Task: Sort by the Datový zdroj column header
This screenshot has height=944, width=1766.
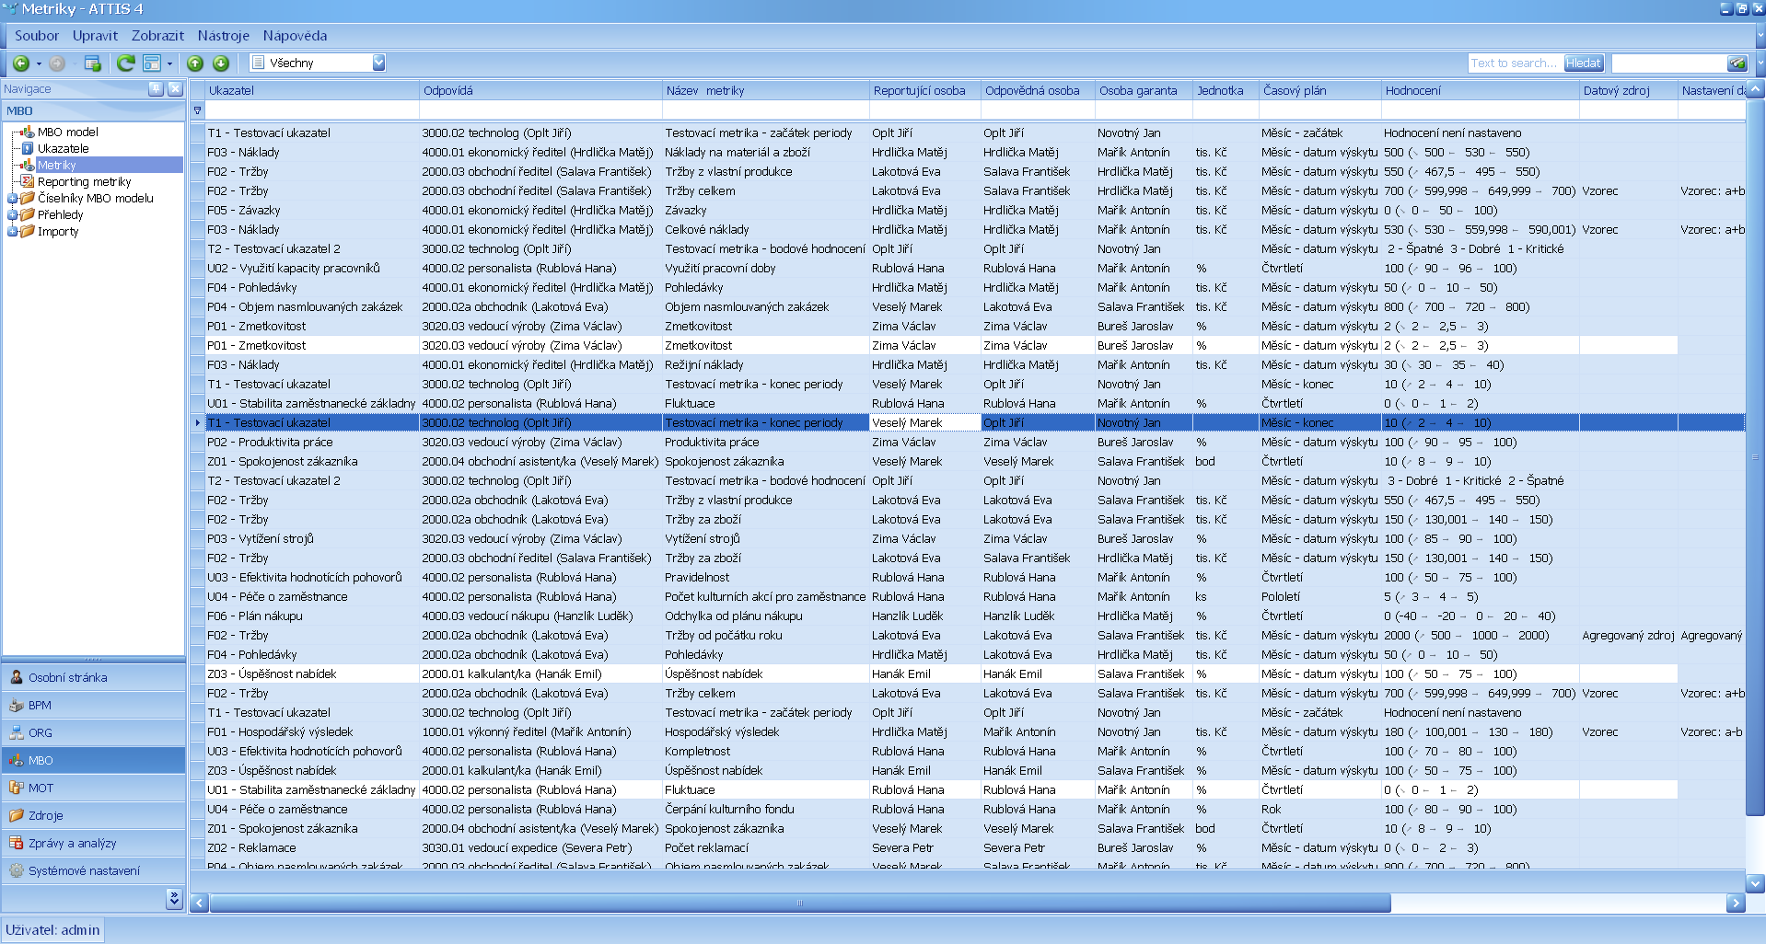Action: tap(1629, 90)
